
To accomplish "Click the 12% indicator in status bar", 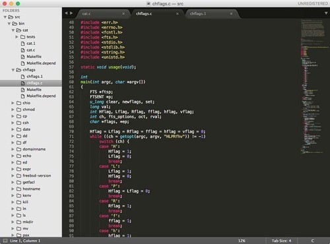I will point(242,241).
